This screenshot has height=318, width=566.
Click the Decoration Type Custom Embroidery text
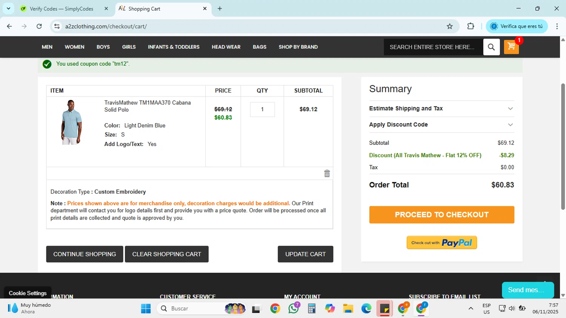(x=98, y=192)
